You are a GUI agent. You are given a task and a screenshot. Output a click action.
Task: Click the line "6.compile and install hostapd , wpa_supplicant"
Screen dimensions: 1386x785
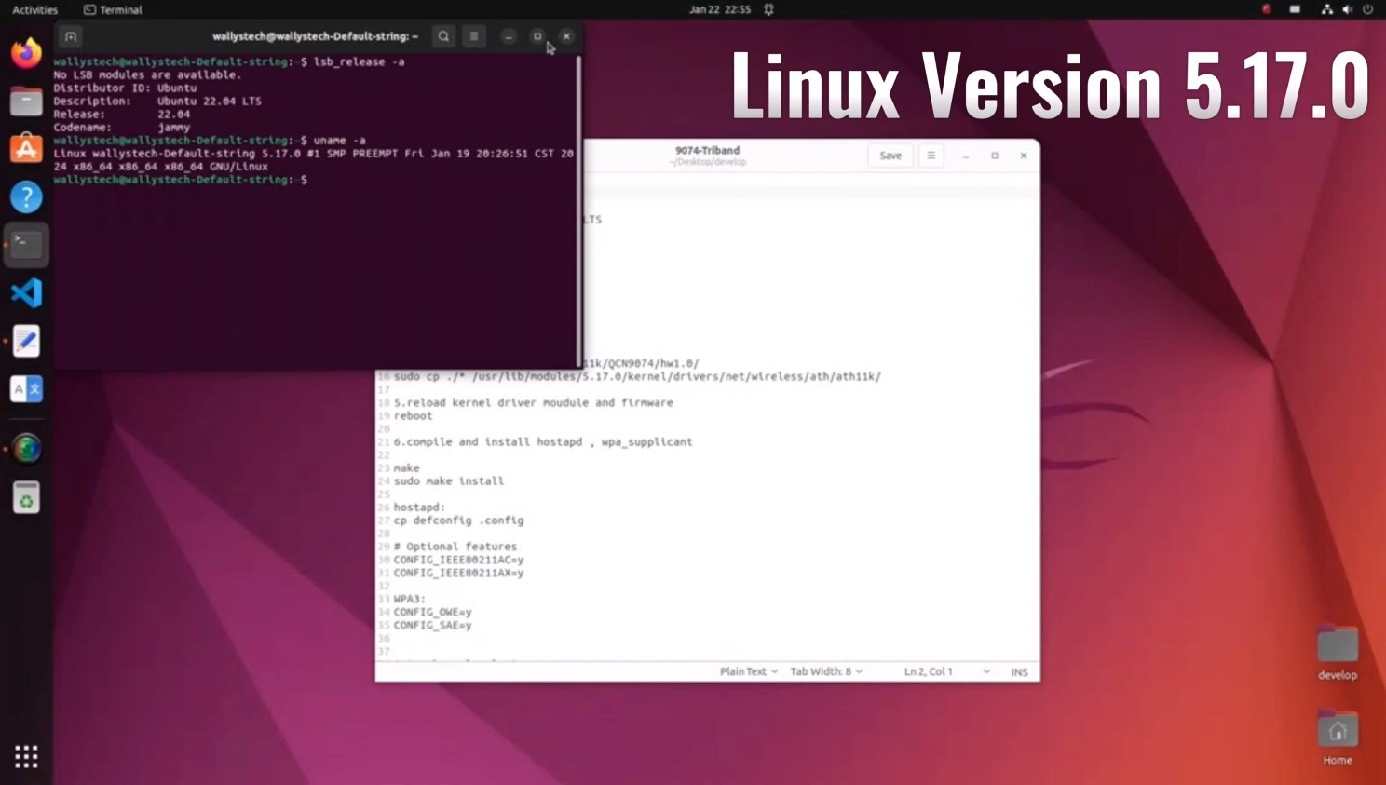click(x=543, y=441)
